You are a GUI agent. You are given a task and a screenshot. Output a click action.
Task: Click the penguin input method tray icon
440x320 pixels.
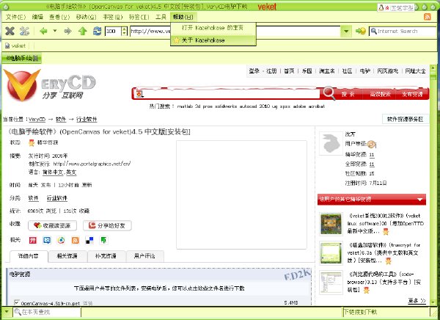pos(381,7)
